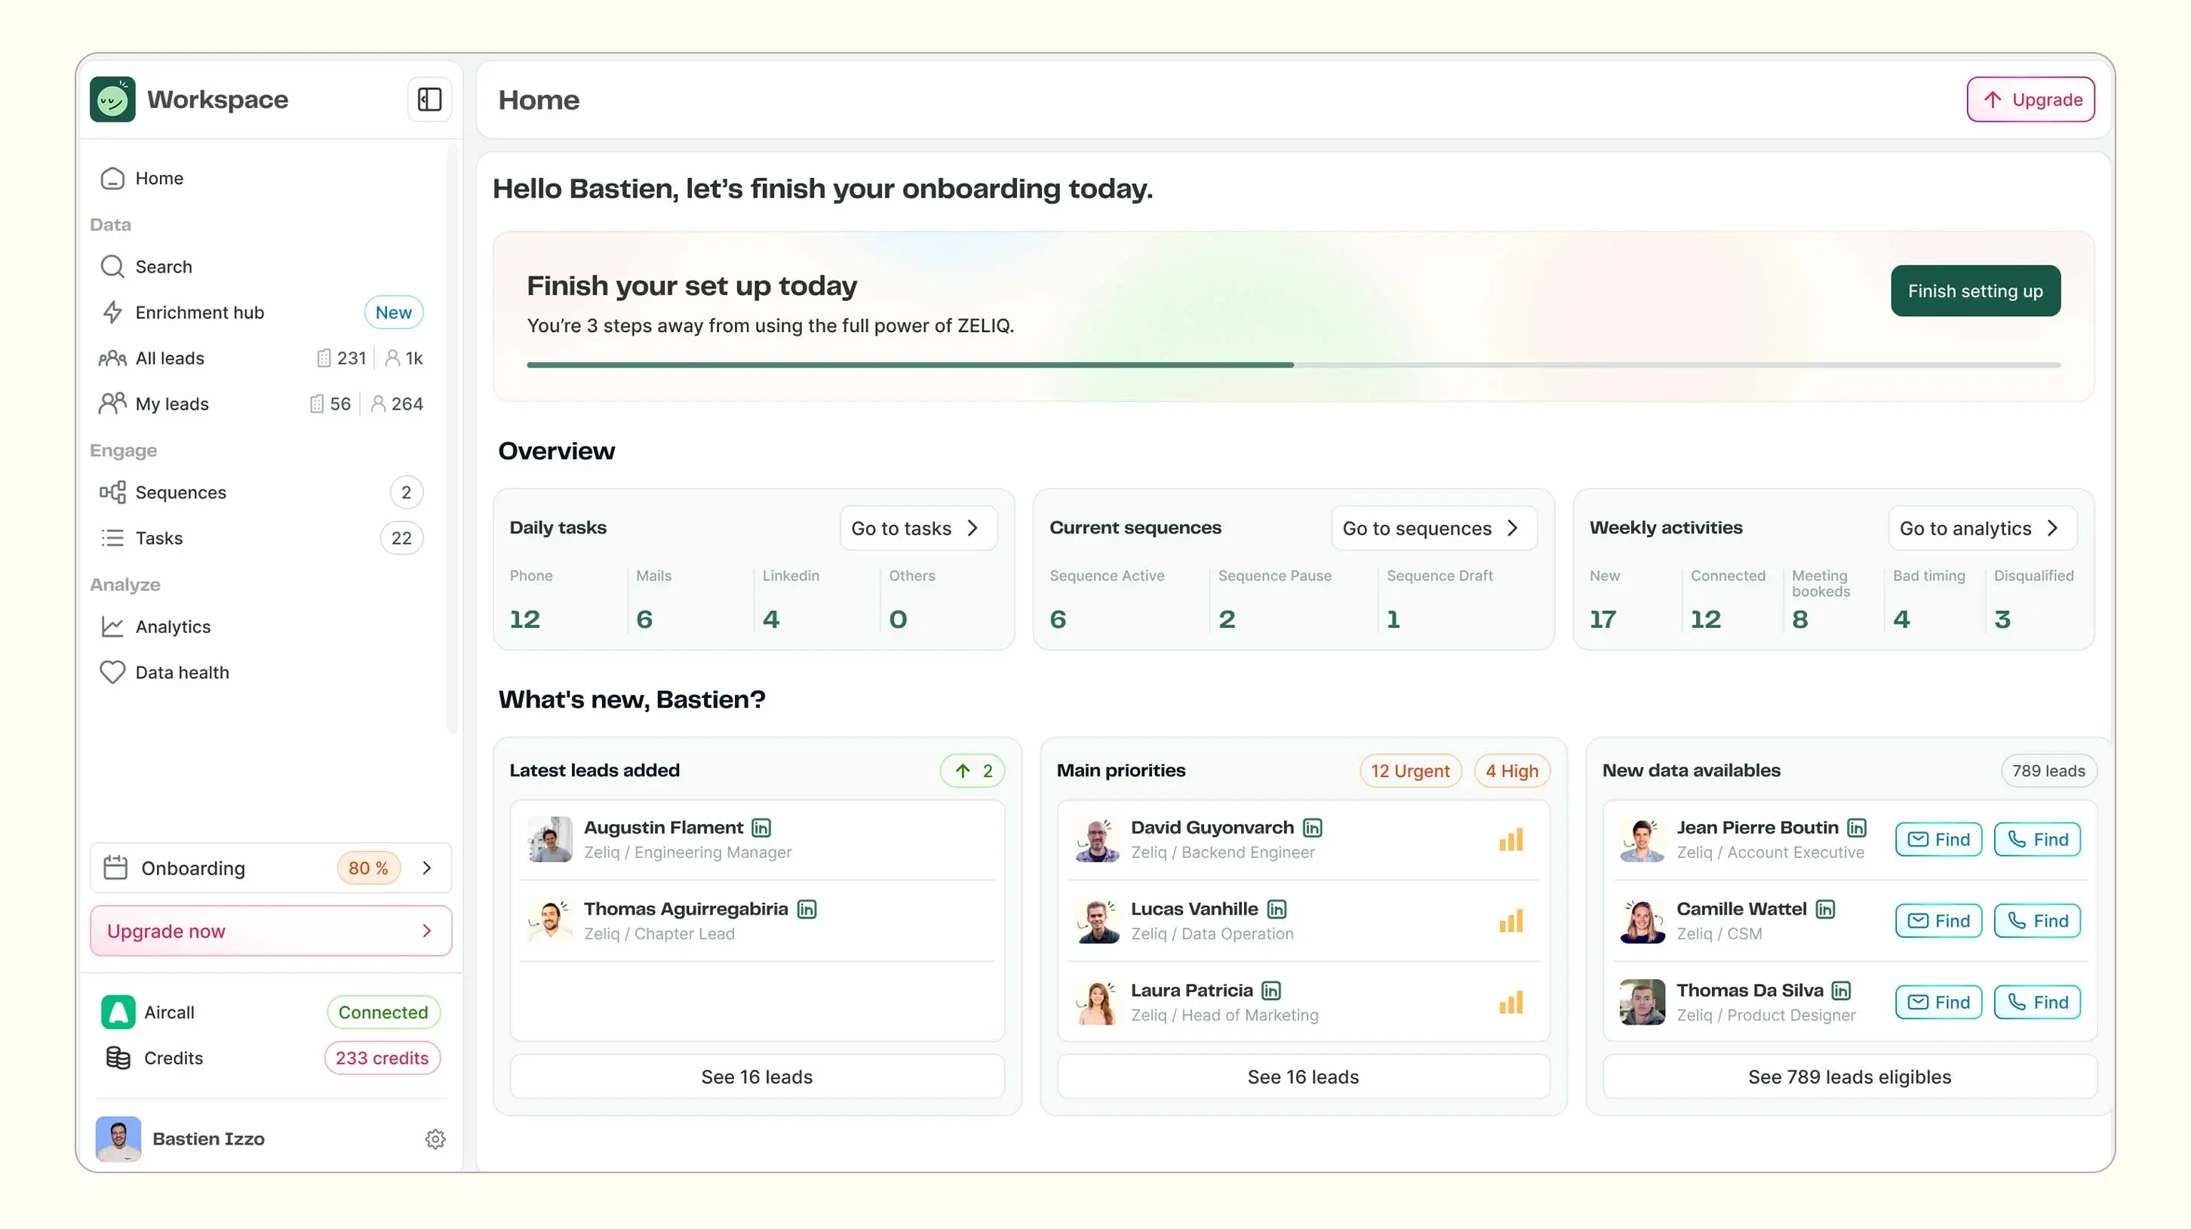
Task: Open Enrichment hub in sidebar
Action: [199, 312]
